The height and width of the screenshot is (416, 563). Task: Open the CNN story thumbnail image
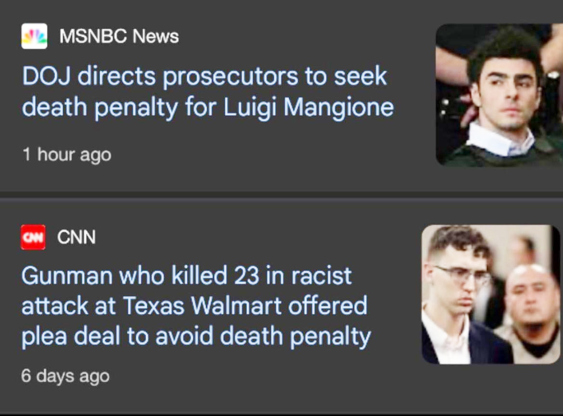pos(491,294)
